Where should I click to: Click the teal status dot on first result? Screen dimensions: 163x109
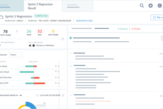[x=71, y=38]
